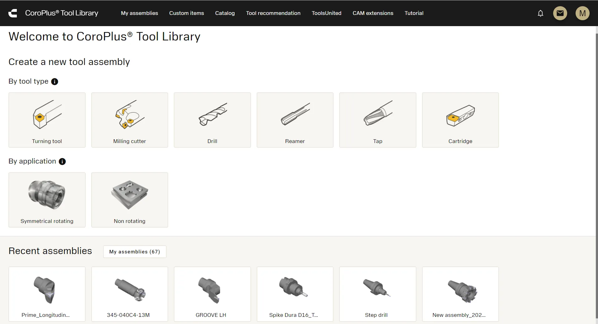Show info for By application
598x324 pixels.
click(x=62, y=161)
